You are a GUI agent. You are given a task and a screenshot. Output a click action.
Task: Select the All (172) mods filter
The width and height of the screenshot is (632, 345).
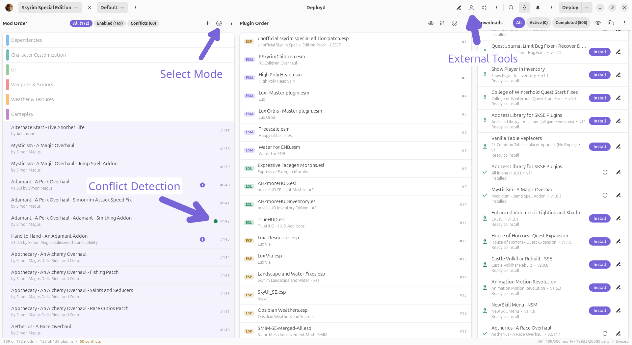click(x=81, y=23)
